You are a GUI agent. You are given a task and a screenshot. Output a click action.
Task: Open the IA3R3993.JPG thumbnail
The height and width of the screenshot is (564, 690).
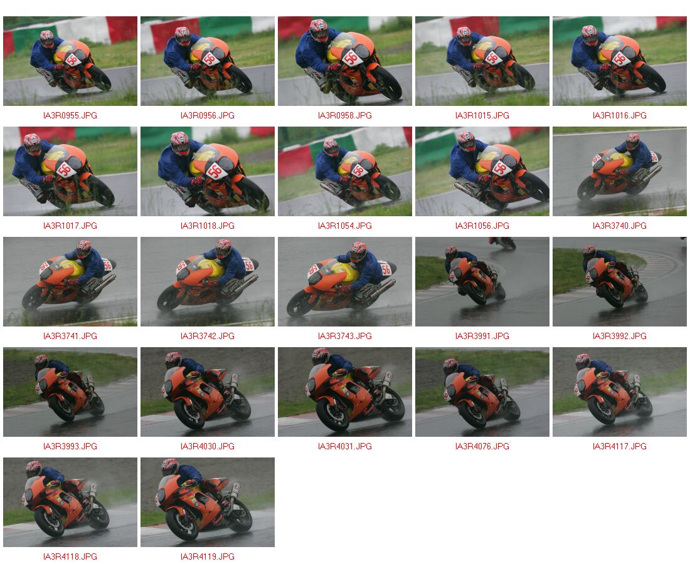pyautogui.click(x=70, y=392)
